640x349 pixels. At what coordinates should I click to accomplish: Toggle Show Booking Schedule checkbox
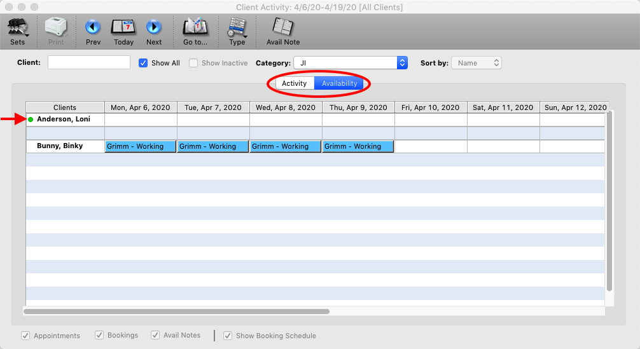point(228,336)
